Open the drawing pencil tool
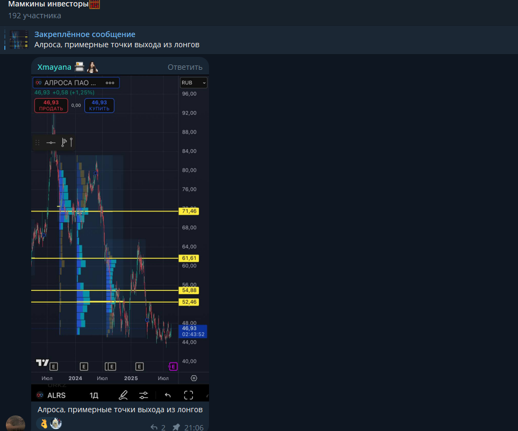This screenshot has width=518, height=431. coord(123,395)
